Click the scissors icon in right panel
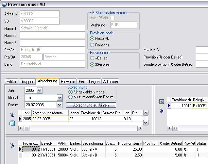Screen dimensions: 208x164 point(161,111)
